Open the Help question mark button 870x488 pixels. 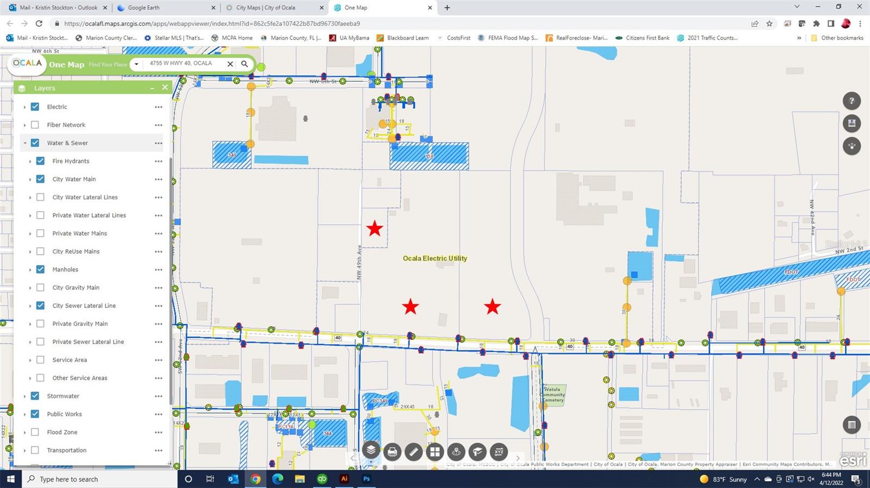click(852, 100)
